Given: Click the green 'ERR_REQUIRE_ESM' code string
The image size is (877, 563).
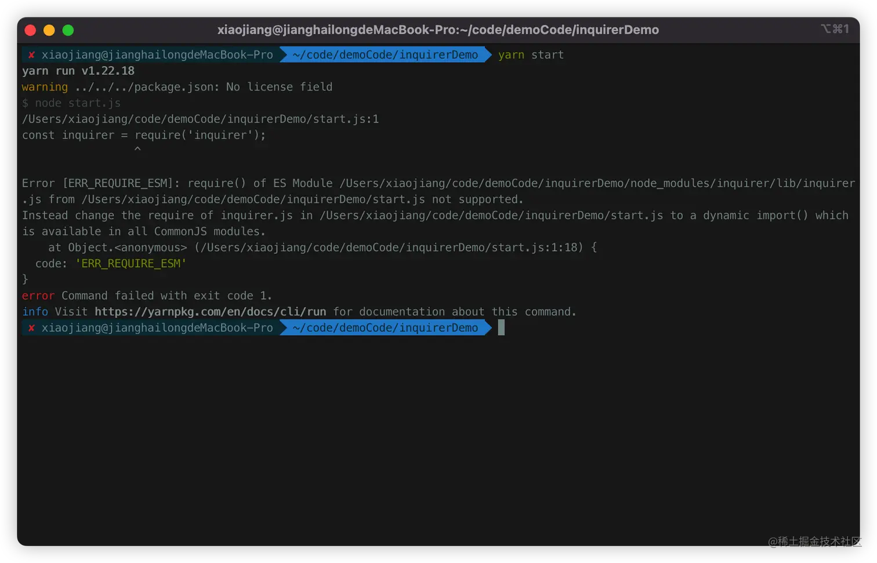Looking at the screenshot, I should coord(131,263).
